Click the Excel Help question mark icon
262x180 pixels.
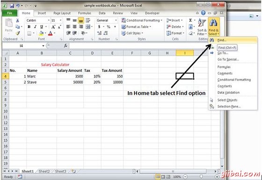pos(203,13)
